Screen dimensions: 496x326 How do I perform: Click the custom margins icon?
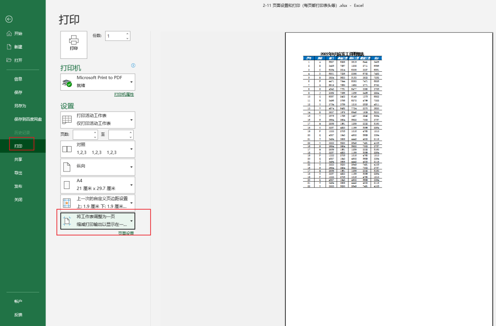[67, 203]
